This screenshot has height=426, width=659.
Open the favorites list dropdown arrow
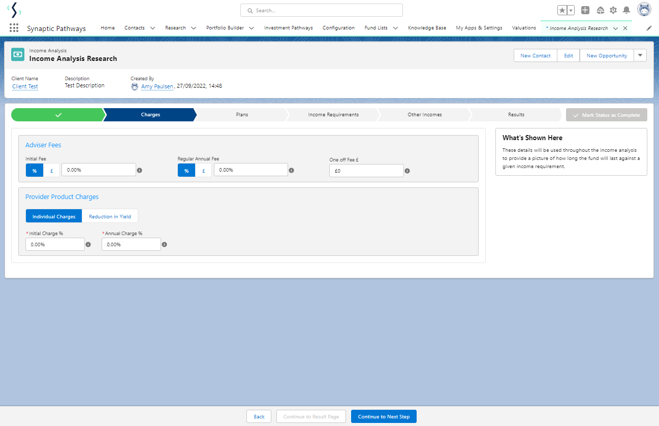pos(571,10)
